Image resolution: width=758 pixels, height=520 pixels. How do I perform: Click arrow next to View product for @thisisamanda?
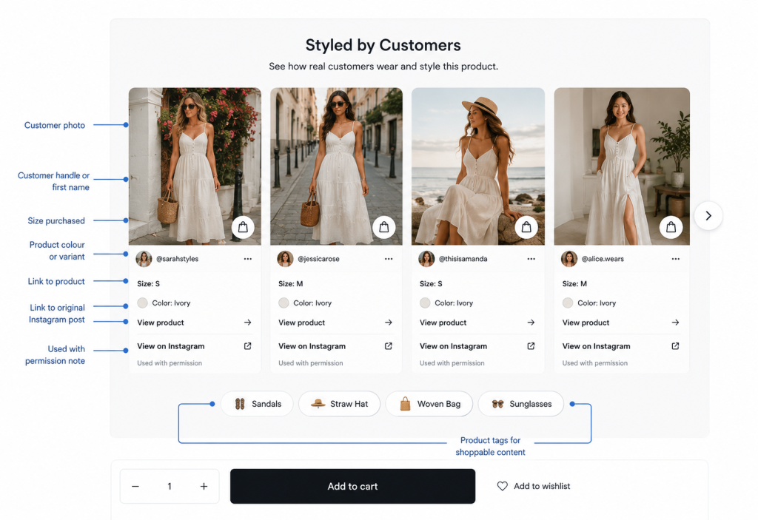pyautogui.click(x=531, y=323)
